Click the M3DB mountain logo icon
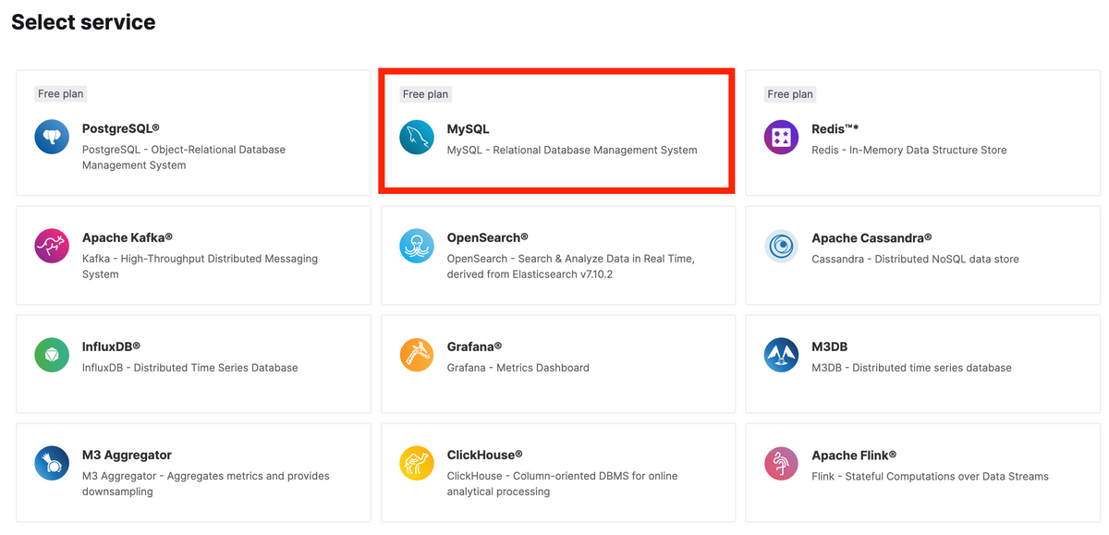This screenshot has width=1109, height=535. (x=781, y=354)
